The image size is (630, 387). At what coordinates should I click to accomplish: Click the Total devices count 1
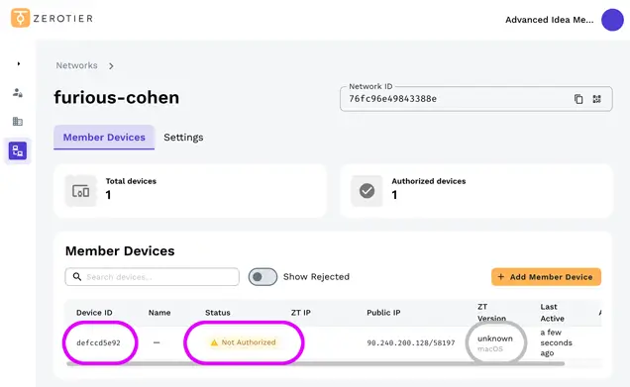(x=108, y=195)
